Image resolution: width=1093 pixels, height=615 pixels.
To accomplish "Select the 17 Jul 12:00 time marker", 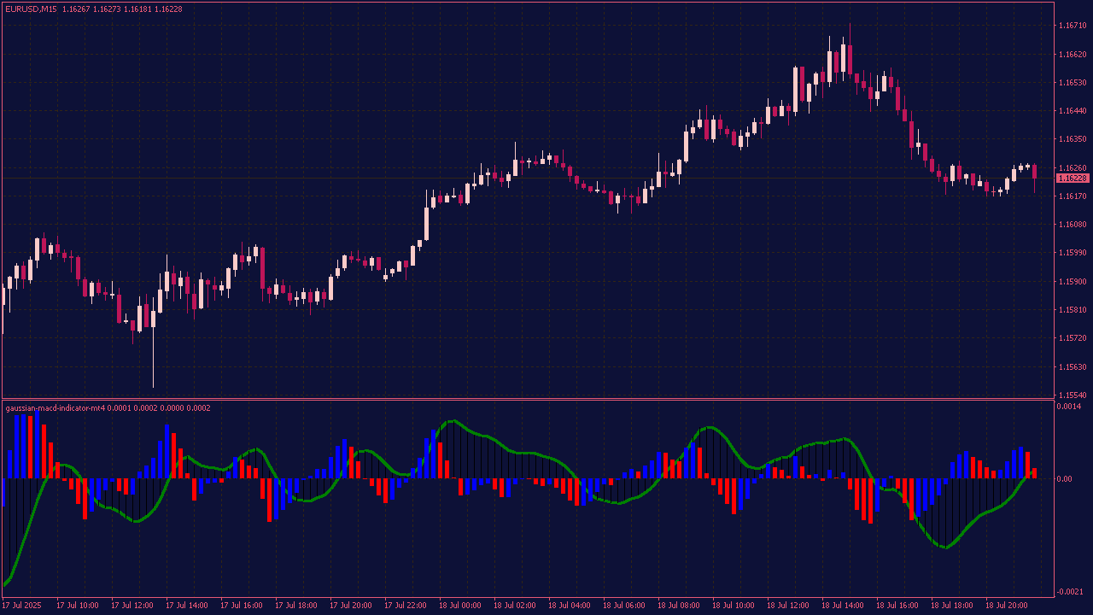I will (x=132, y=605).
